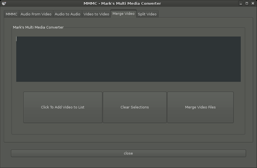Viewport: 257px width, 168px height.
Task: Click To Add Video to List button
Action: (x=63, y=107)
